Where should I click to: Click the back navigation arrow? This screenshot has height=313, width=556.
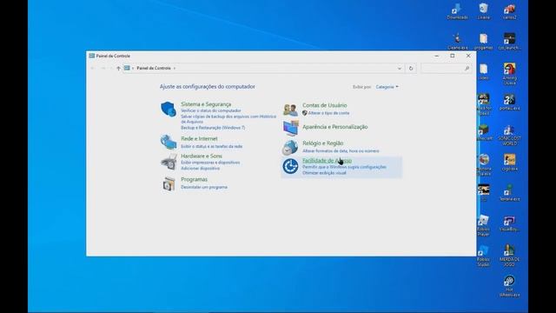coord(93,68)
